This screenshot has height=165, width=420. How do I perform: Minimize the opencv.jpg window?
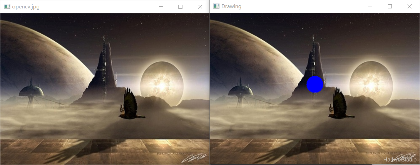point(161,7)
